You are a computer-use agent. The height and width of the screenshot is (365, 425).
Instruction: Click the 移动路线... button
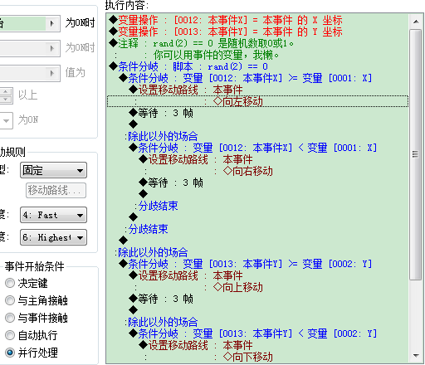56,190
